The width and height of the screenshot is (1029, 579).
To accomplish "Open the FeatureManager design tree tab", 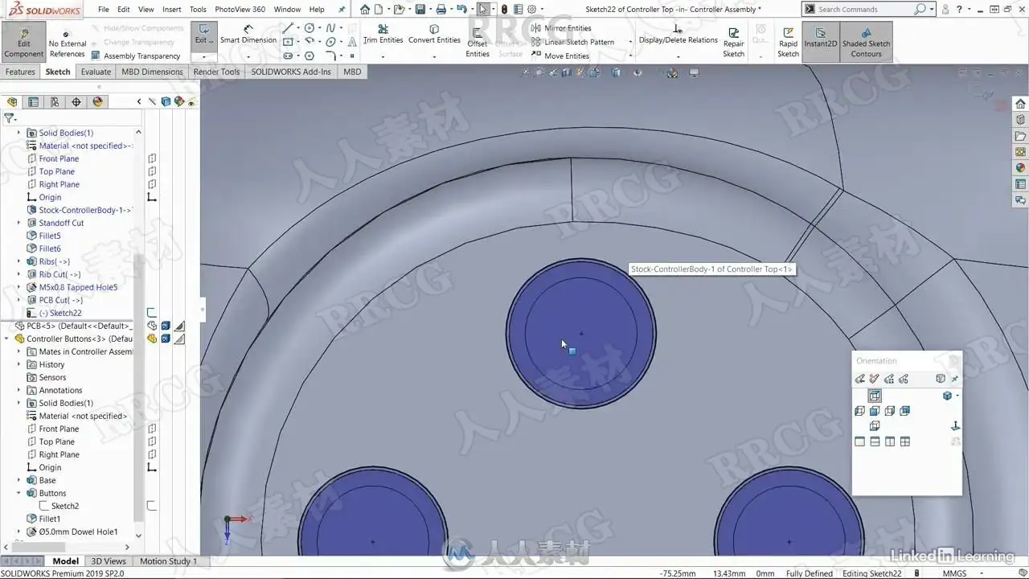I will pos(11,102).
